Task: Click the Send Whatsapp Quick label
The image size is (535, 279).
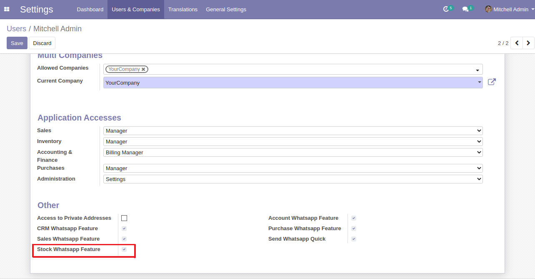Action: [297, 239]
